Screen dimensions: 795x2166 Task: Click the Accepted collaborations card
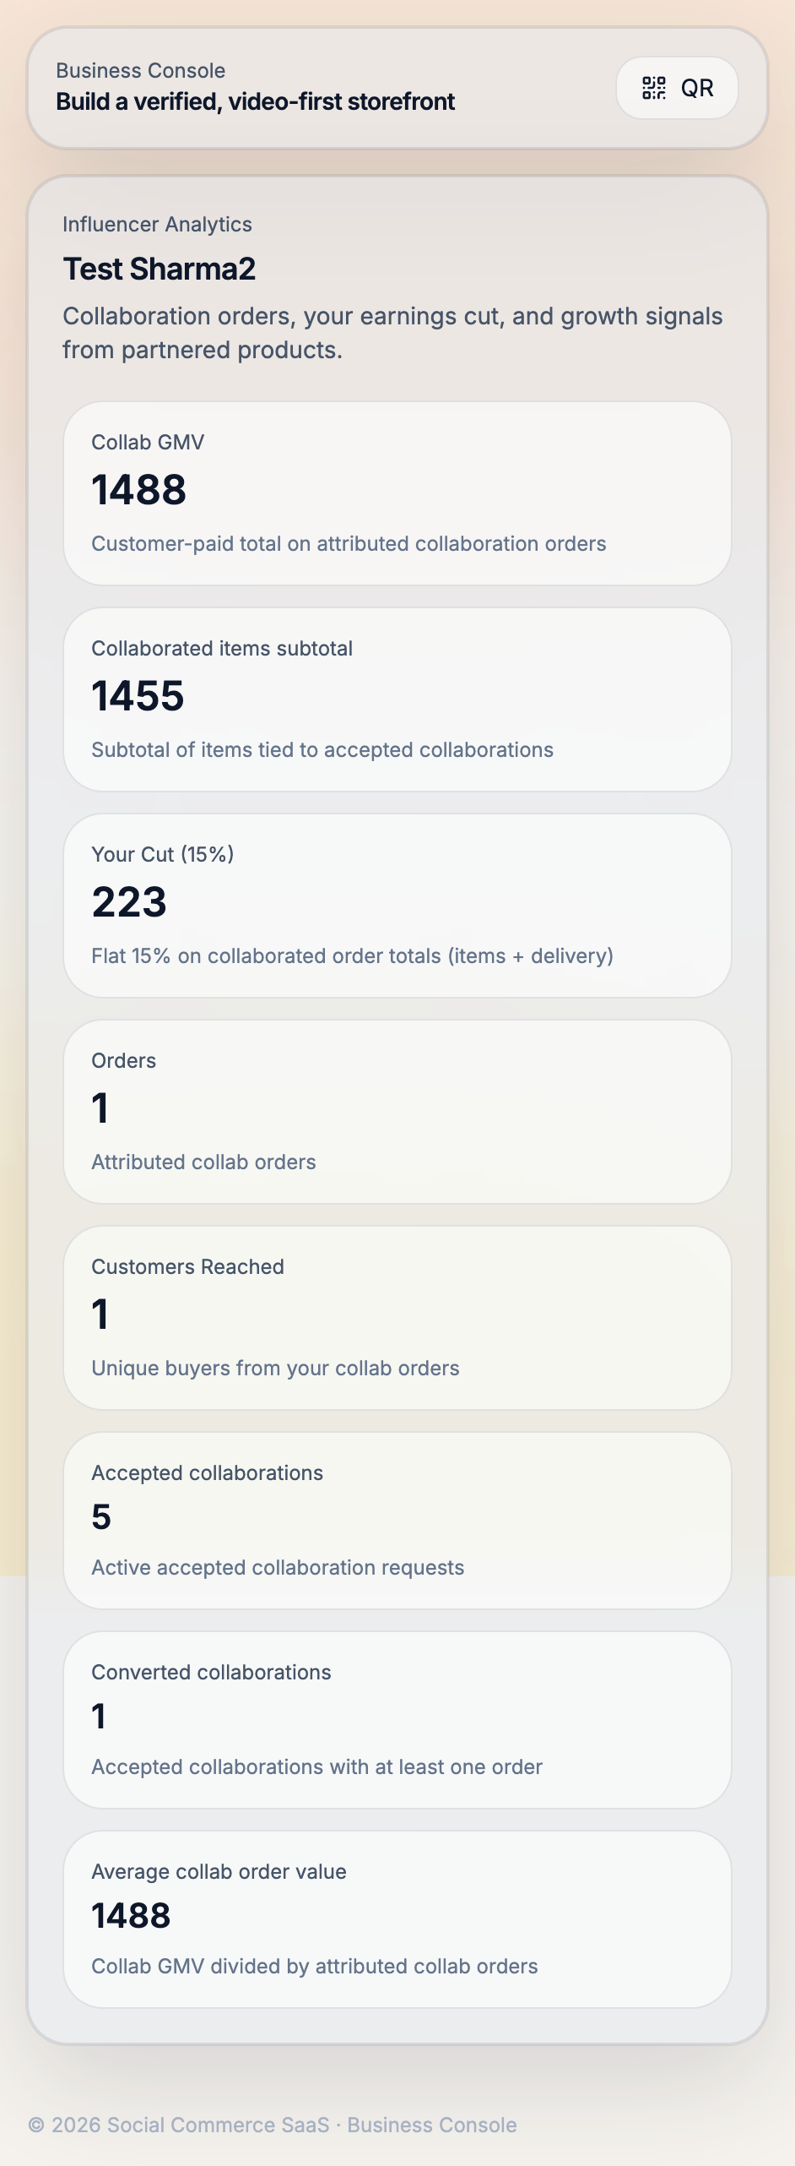click(x=397, y=1521)
